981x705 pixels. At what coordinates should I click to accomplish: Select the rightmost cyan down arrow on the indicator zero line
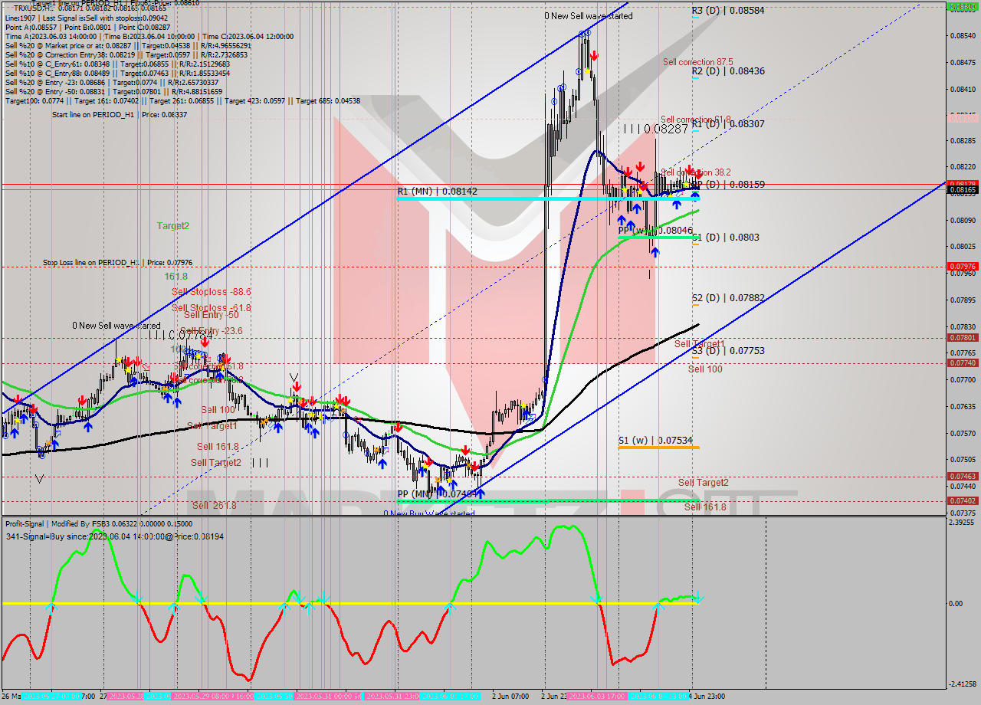(697, 599)
